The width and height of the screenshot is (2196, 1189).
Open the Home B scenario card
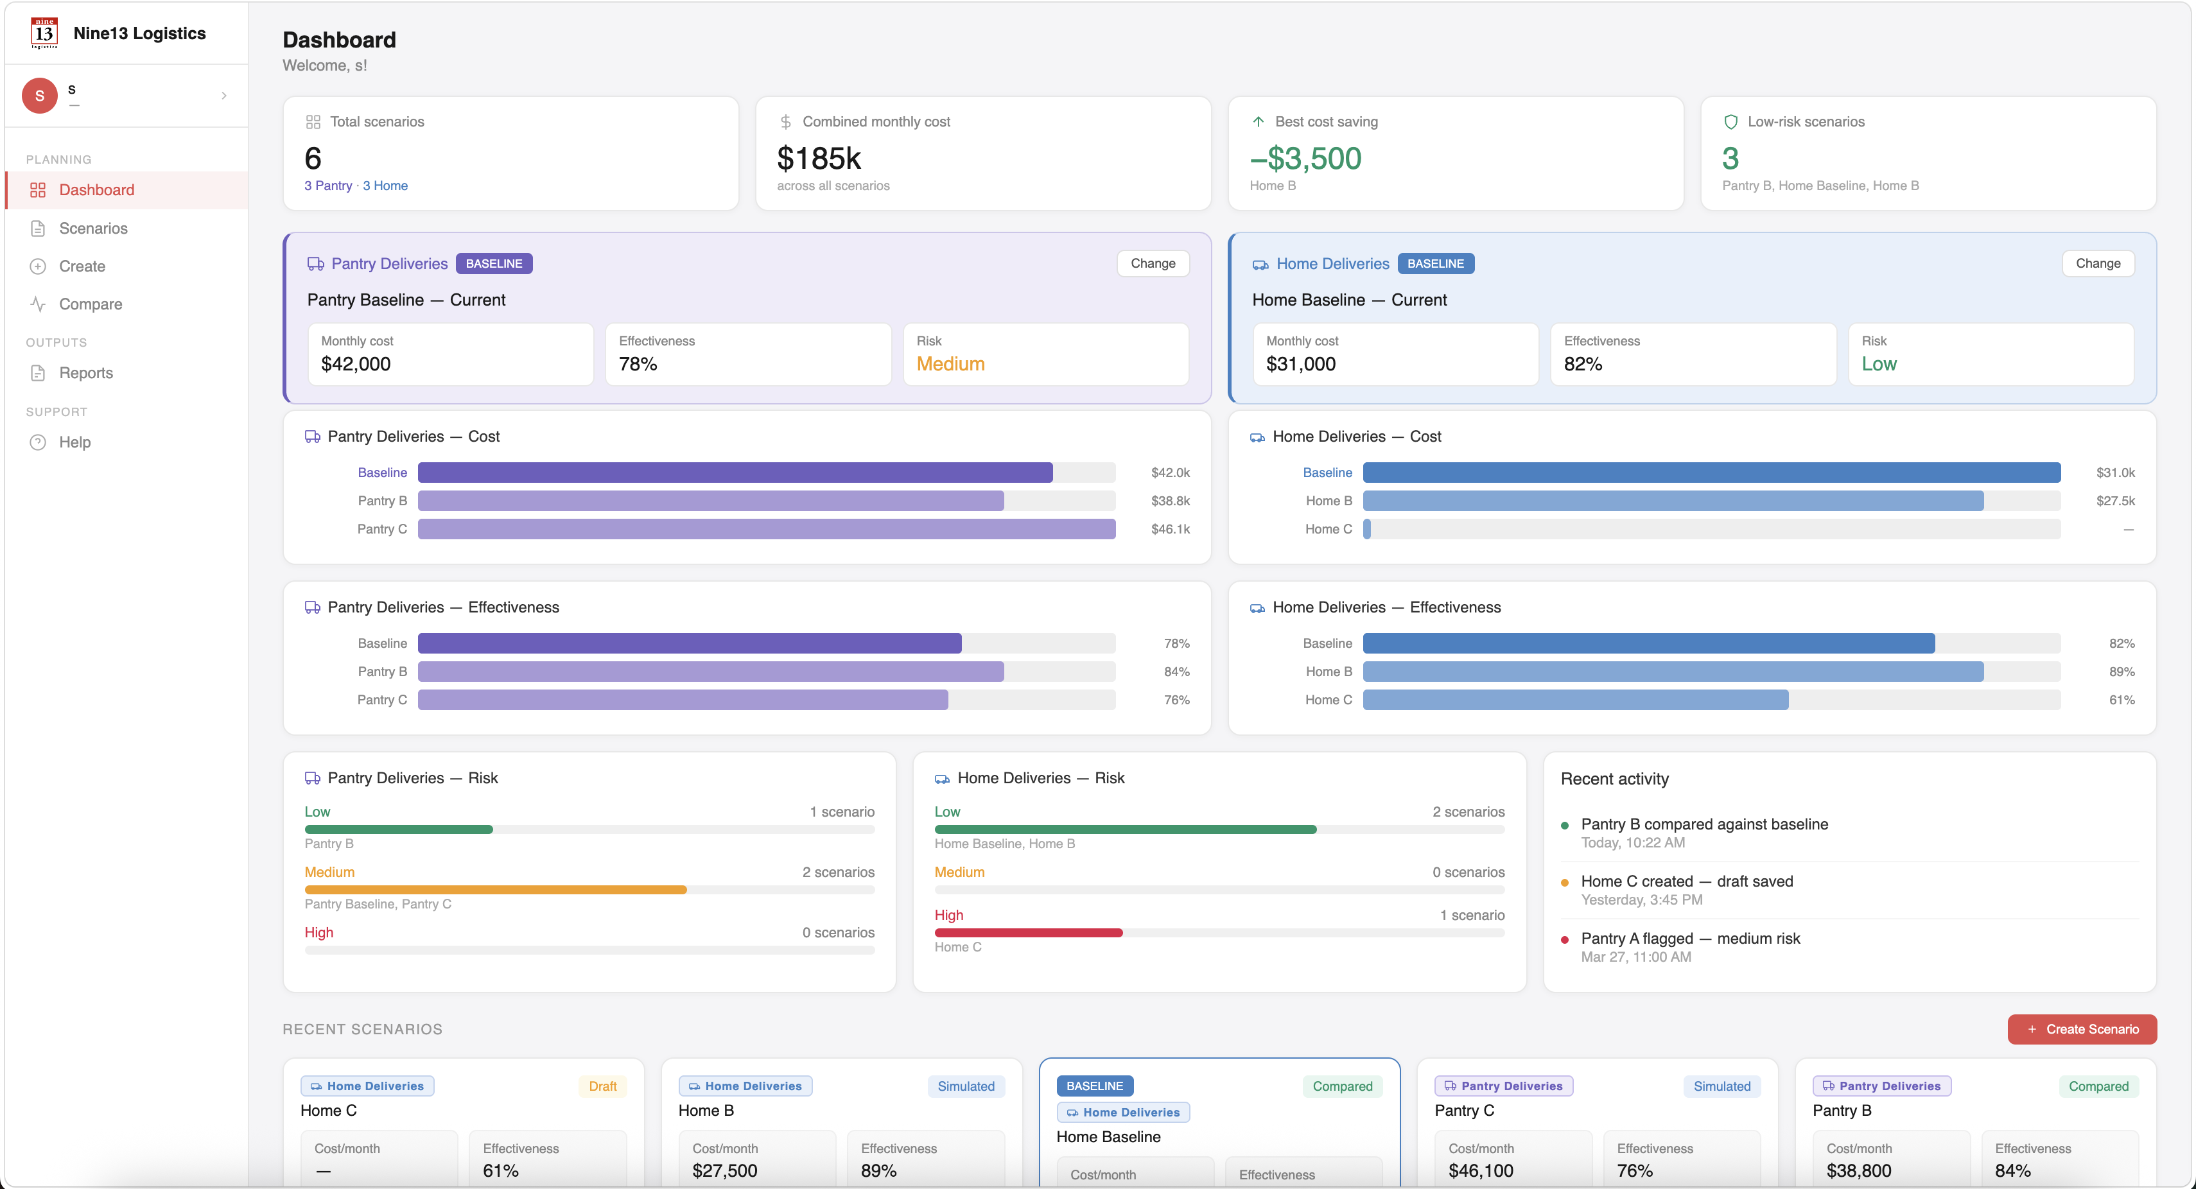tap(841, 1122)
